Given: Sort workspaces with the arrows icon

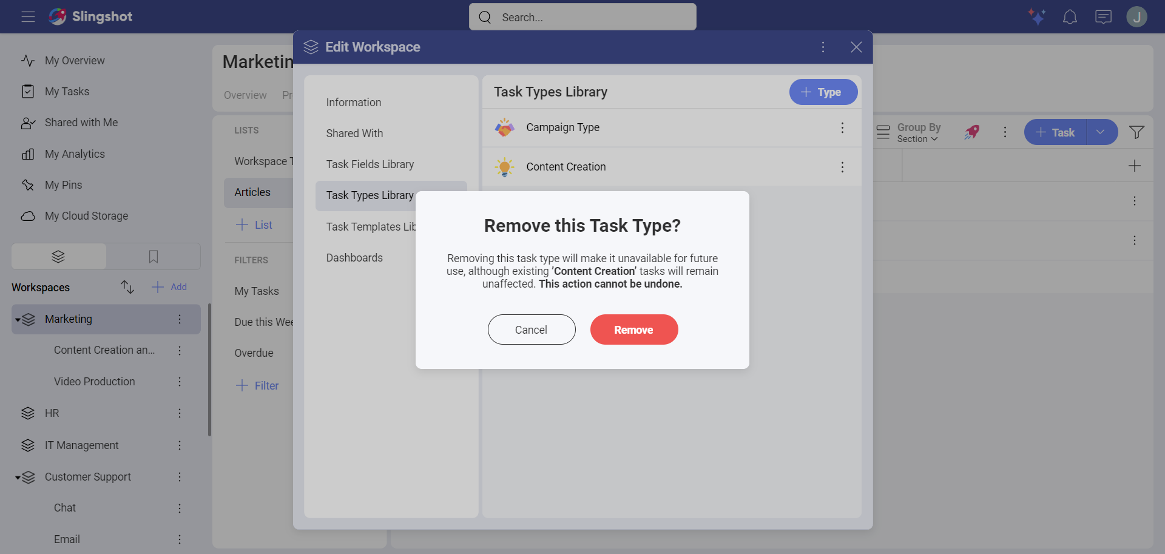Looking at the screenshot, I should 127,287.
